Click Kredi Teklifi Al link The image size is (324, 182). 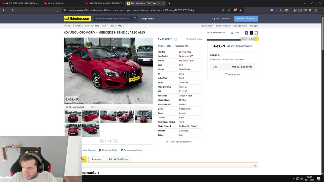(194, 39)
